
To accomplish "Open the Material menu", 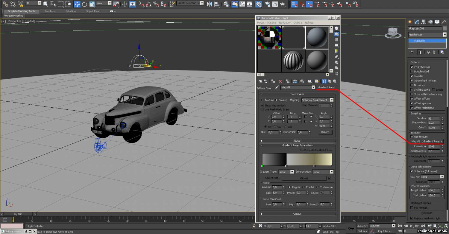I will 272,23.
